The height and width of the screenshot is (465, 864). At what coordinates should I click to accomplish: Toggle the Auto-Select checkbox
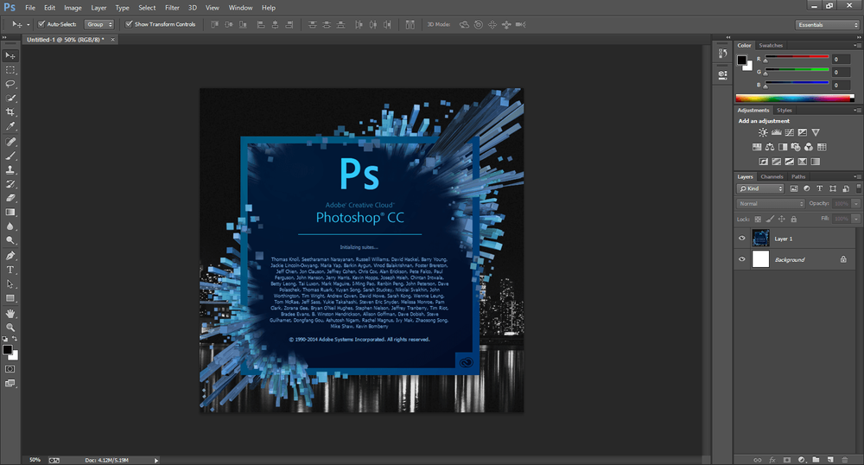41,24
